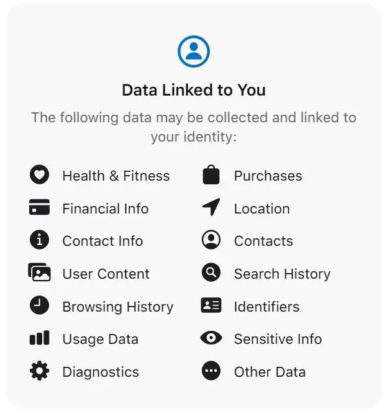Viewport: 390px width, 414px height.
Task: Click the Contact Info circle-i icon
Action: click(x=39, y=240)
